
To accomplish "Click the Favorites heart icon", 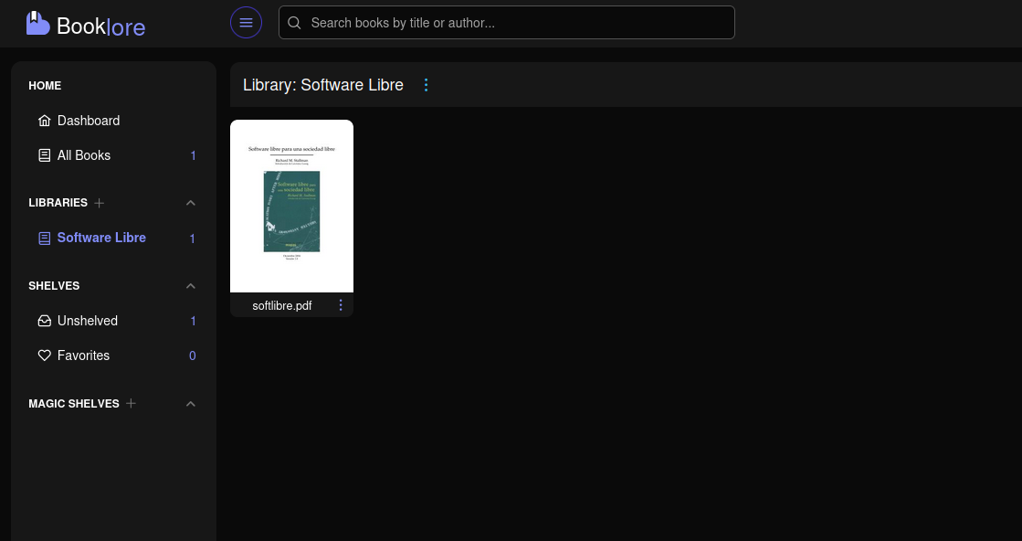I will (x=44, y=355).
